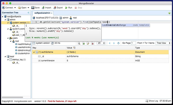Click the delete document icon

tap(93, 43)
